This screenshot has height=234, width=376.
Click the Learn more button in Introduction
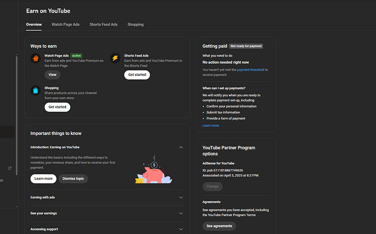tap(44, 178)
